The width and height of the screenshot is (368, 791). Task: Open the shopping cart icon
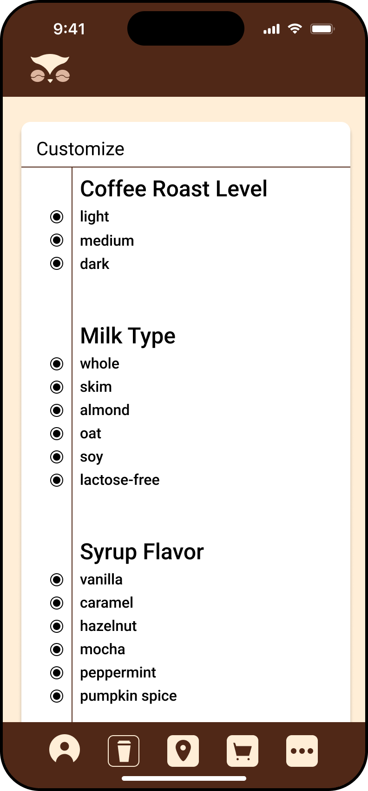tap(243, 751)
